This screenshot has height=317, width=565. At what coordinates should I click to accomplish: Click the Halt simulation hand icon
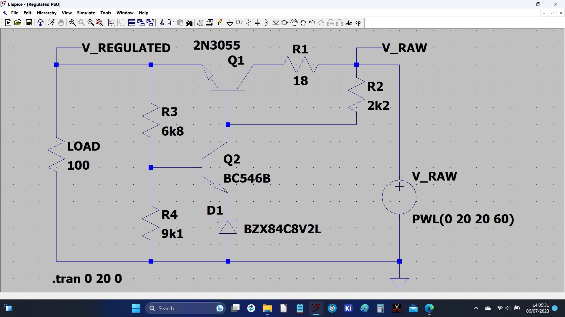click(61, 23)
